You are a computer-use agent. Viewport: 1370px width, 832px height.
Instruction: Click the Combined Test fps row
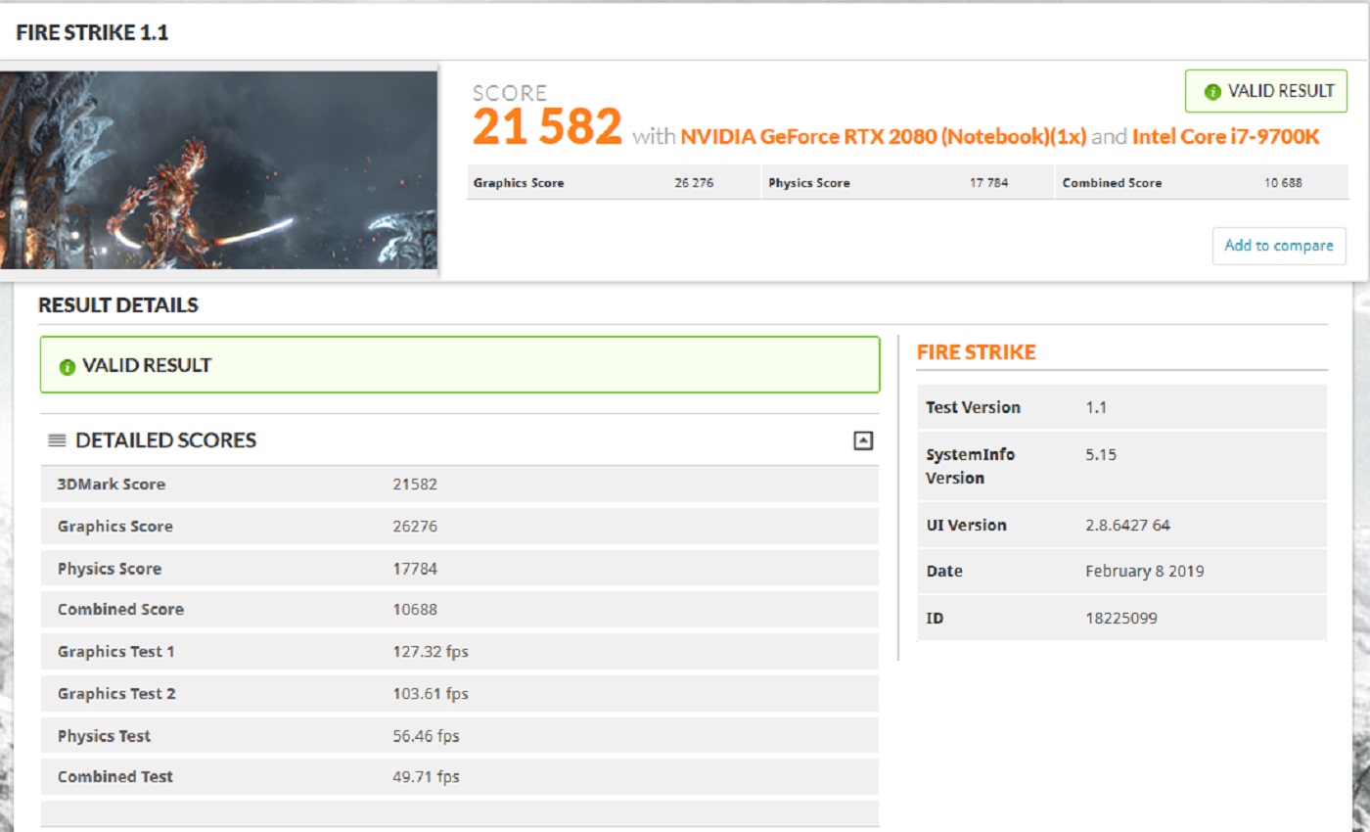coord(459,777)
